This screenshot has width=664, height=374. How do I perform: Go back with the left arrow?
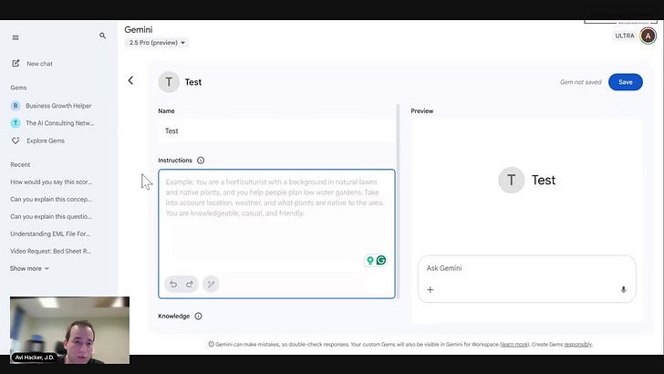pos(130,80)
